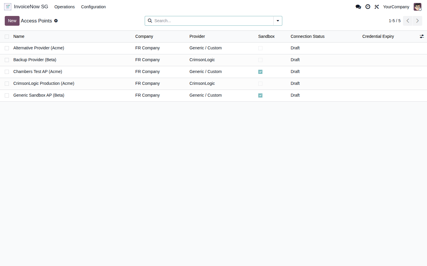Open optional columns adjust icon

pos(422,36)
